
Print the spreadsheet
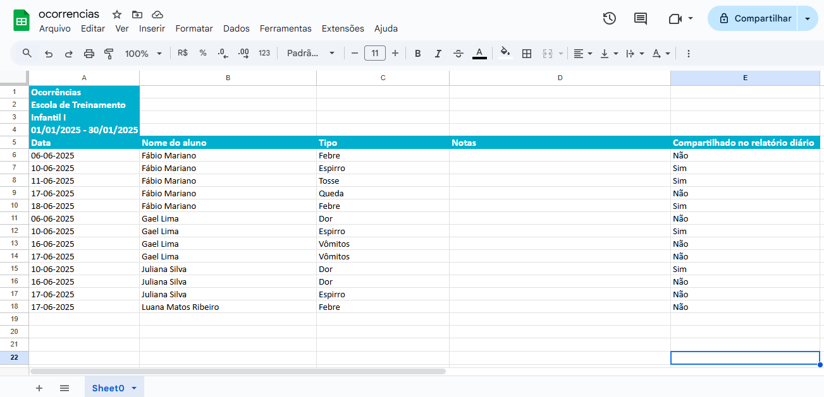[89, 54]
